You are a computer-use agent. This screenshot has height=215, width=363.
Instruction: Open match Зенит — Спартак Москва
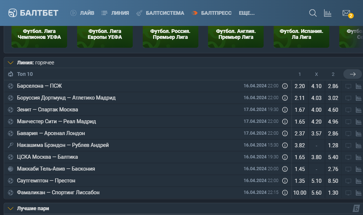pos(47,110)
